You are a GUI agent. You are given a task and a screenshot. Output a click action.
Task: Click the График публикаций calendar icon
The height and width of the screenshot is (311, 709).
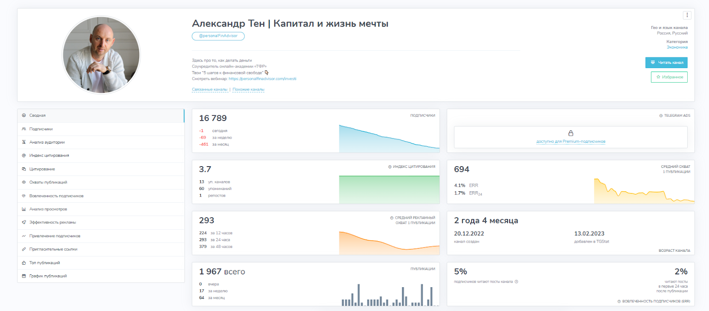(24, 276)
